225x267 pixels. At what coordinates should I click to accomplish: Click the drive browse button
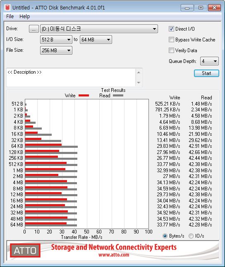34,29
